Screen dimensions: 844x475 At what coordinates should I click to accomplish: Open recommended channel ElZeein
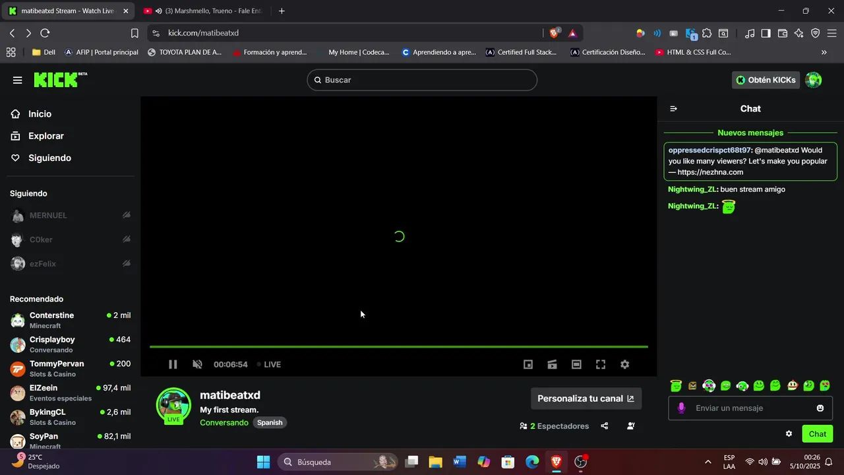[x=71, y=393]
